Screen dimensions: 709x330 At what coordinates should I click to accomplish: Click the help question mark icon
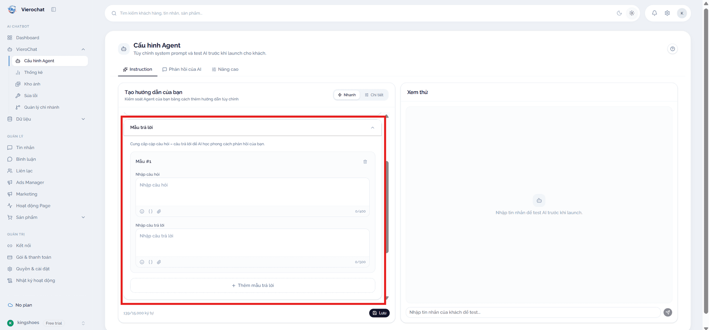click(x=672, y=49)
